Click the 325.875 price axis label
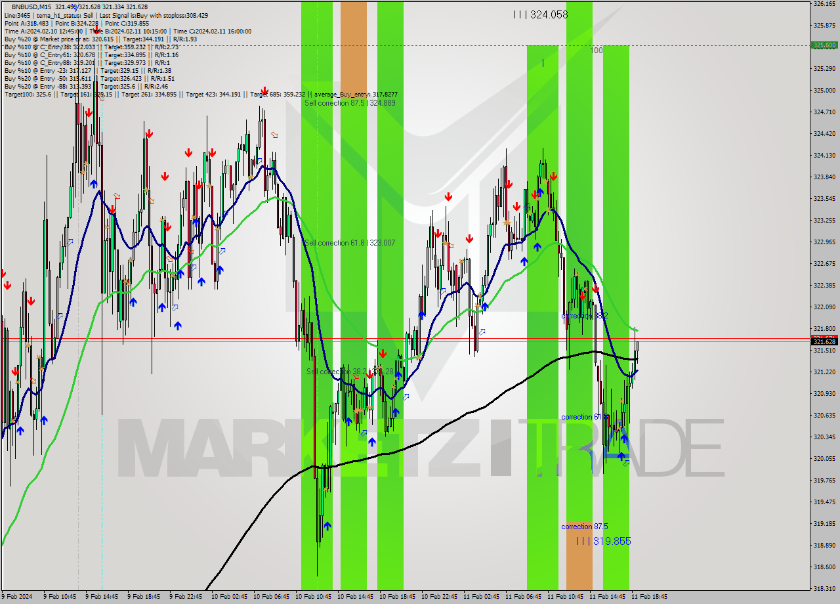This screenshot has height=604, width=840. (824, 26)
